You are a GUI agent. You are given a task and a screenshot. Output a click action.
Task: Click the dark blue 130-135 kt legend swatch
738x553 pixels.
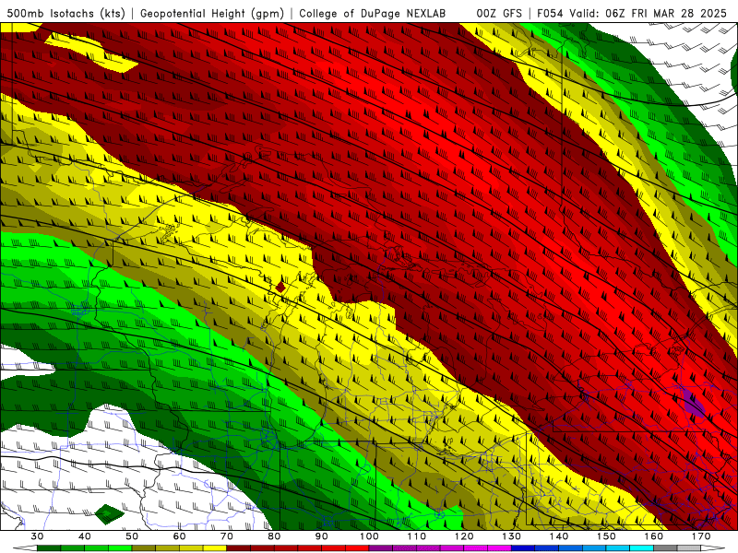point(523,548)
